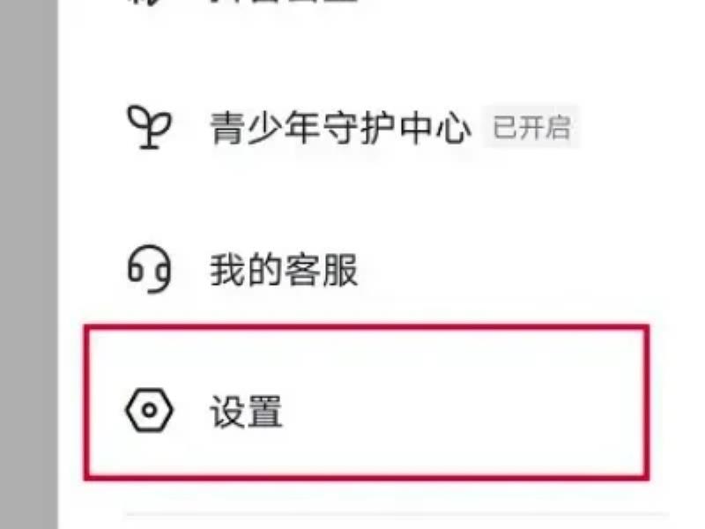Tap the sprout icon for 青少年守护中心
The image size is (705, 529).
[x=149, y=128]
